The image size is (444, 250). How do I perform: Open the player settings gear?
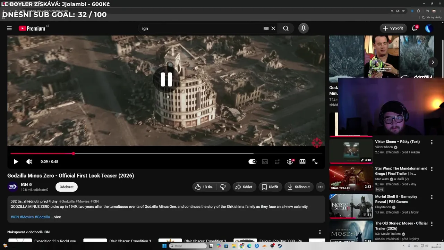290,161
